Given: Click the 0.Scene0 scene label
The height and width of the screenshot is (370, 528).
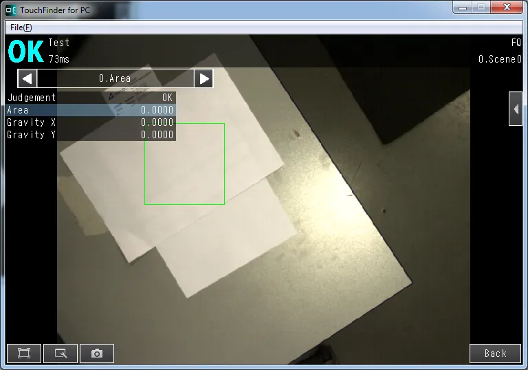Looking at the screenshot, I should coord(500,60).
